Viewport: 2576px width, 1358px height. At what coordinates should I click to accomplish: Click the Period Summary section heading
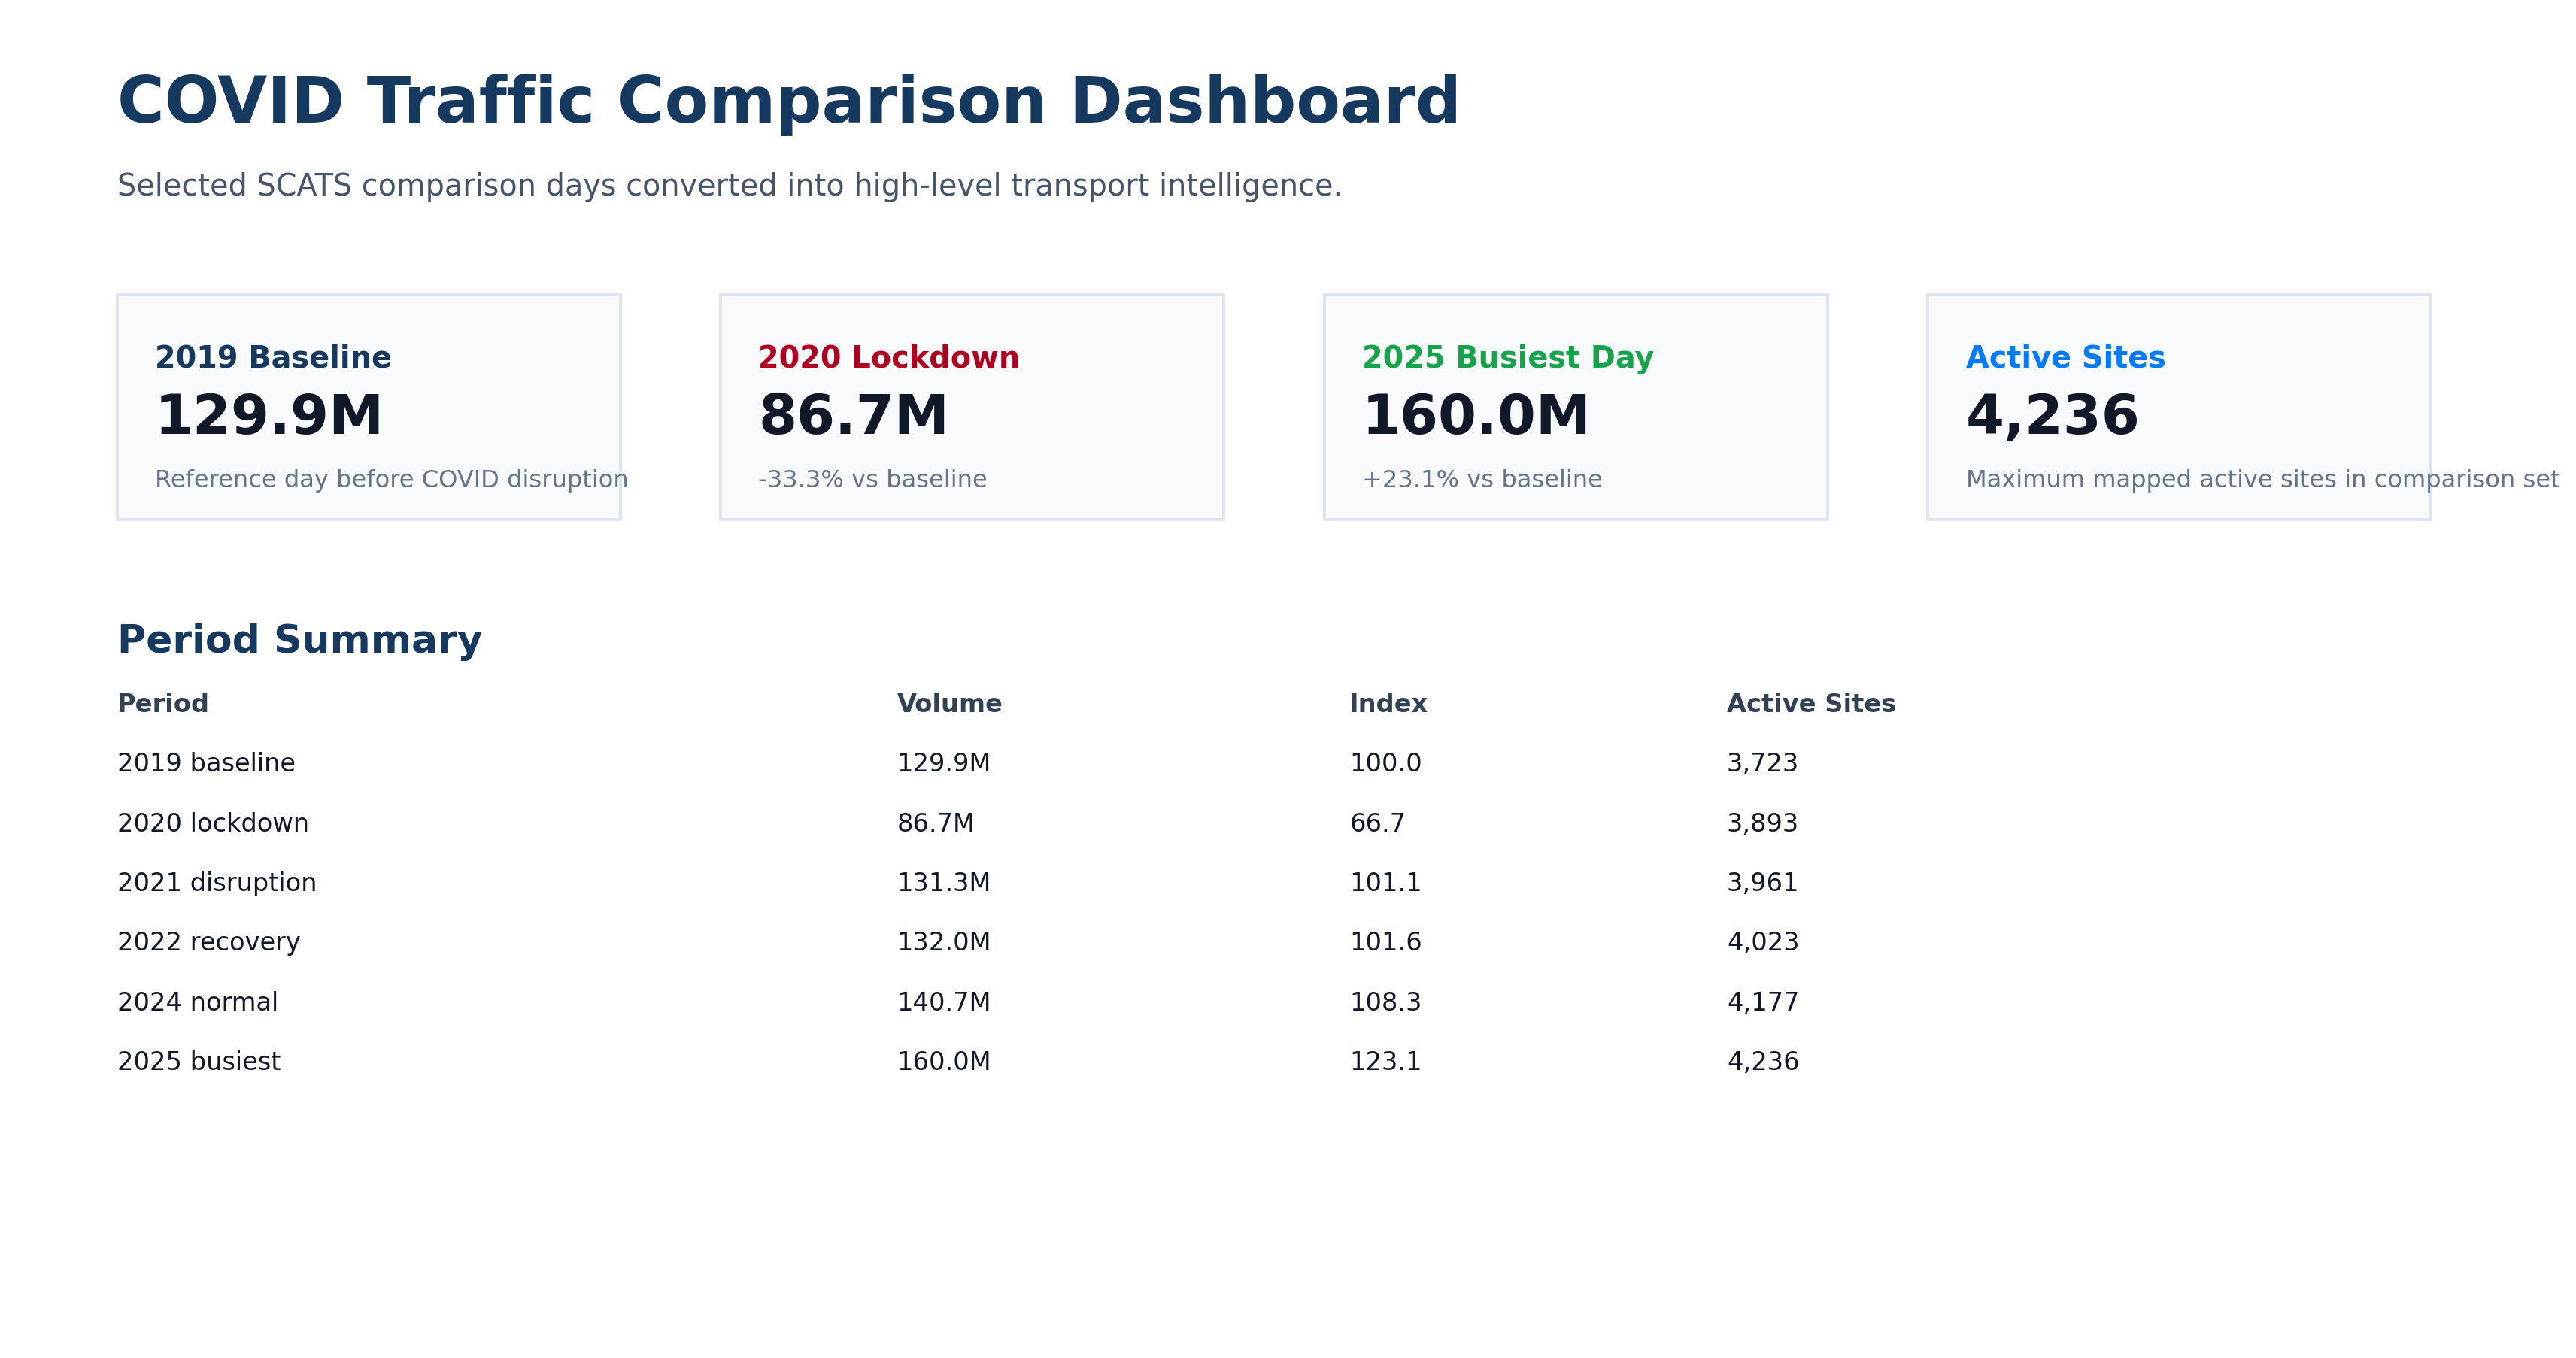pyautogui.click(x=299, y=640)
